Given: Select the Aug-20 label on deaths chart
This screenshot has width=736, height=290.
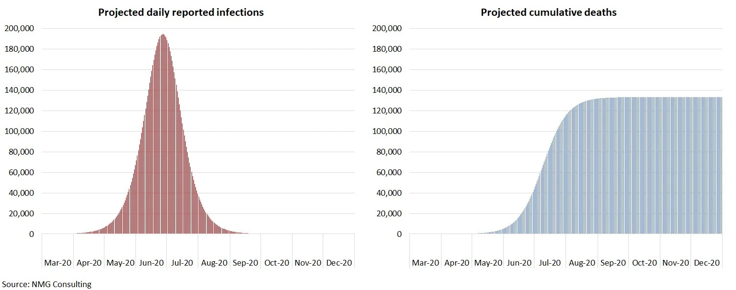Looking at the screenshot, I should coord(582,263).
